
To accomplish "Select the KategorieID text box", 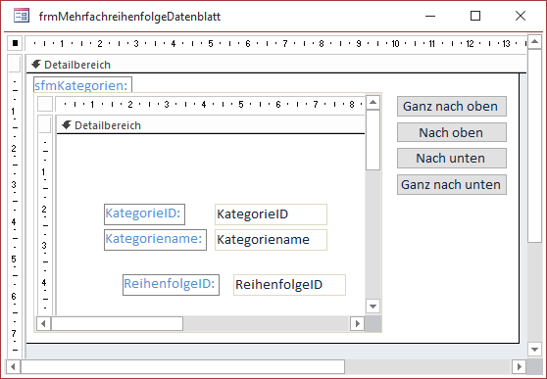I will 272,214.
